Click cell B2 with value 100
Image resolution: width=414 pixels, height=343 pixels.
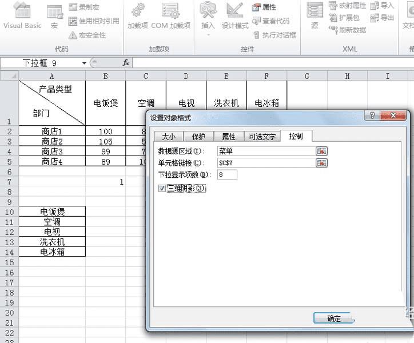coord(106,131)
